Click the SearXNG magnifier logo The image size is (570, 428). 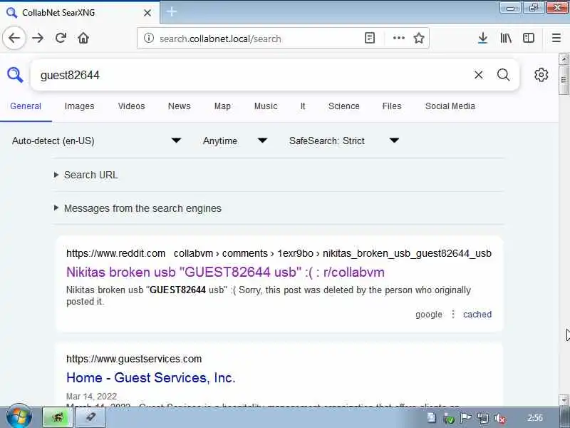tap(15, 75)
